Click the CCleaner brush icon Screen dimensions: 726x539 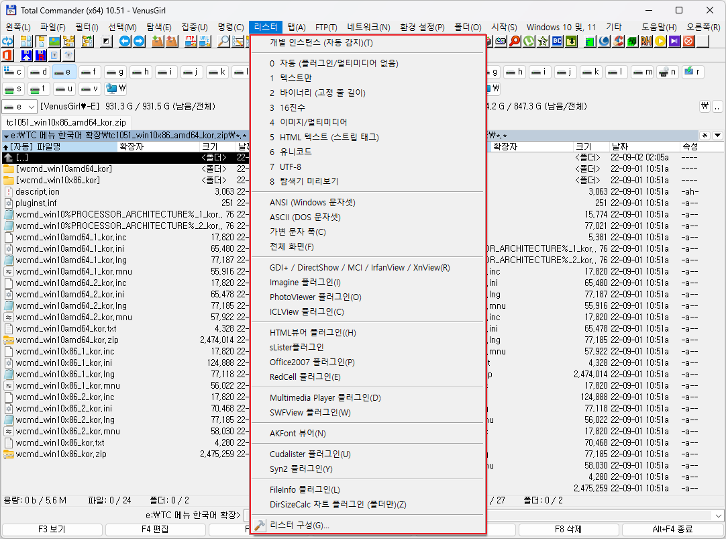click(618, 41)
